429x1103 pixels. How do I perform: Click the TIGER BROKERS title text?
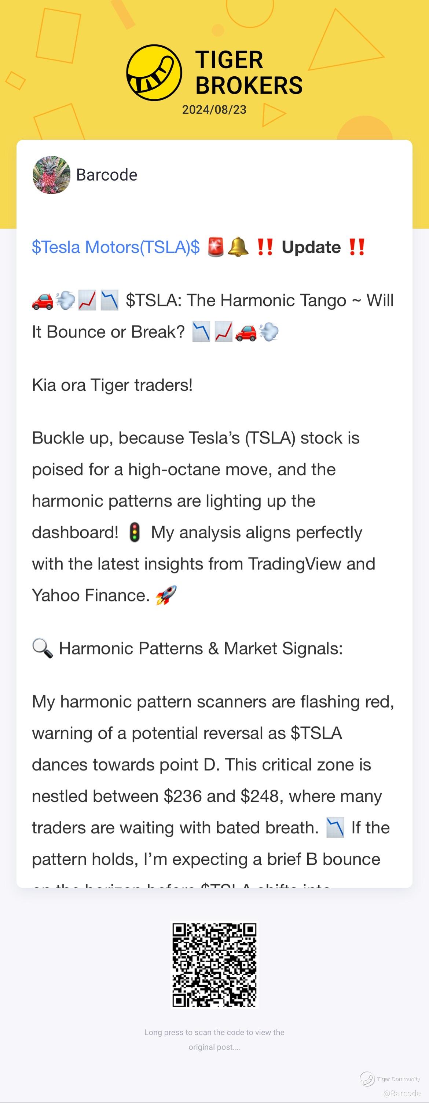[249, 72]
